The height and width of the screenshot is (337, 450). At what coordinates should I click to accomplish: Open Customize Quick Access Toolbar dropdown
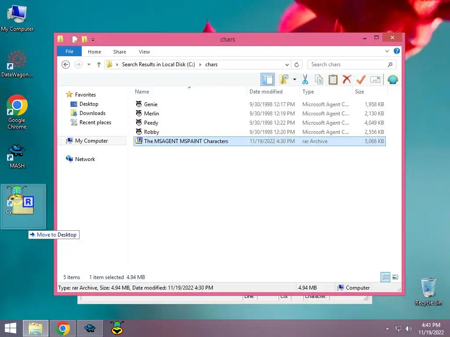93,39
